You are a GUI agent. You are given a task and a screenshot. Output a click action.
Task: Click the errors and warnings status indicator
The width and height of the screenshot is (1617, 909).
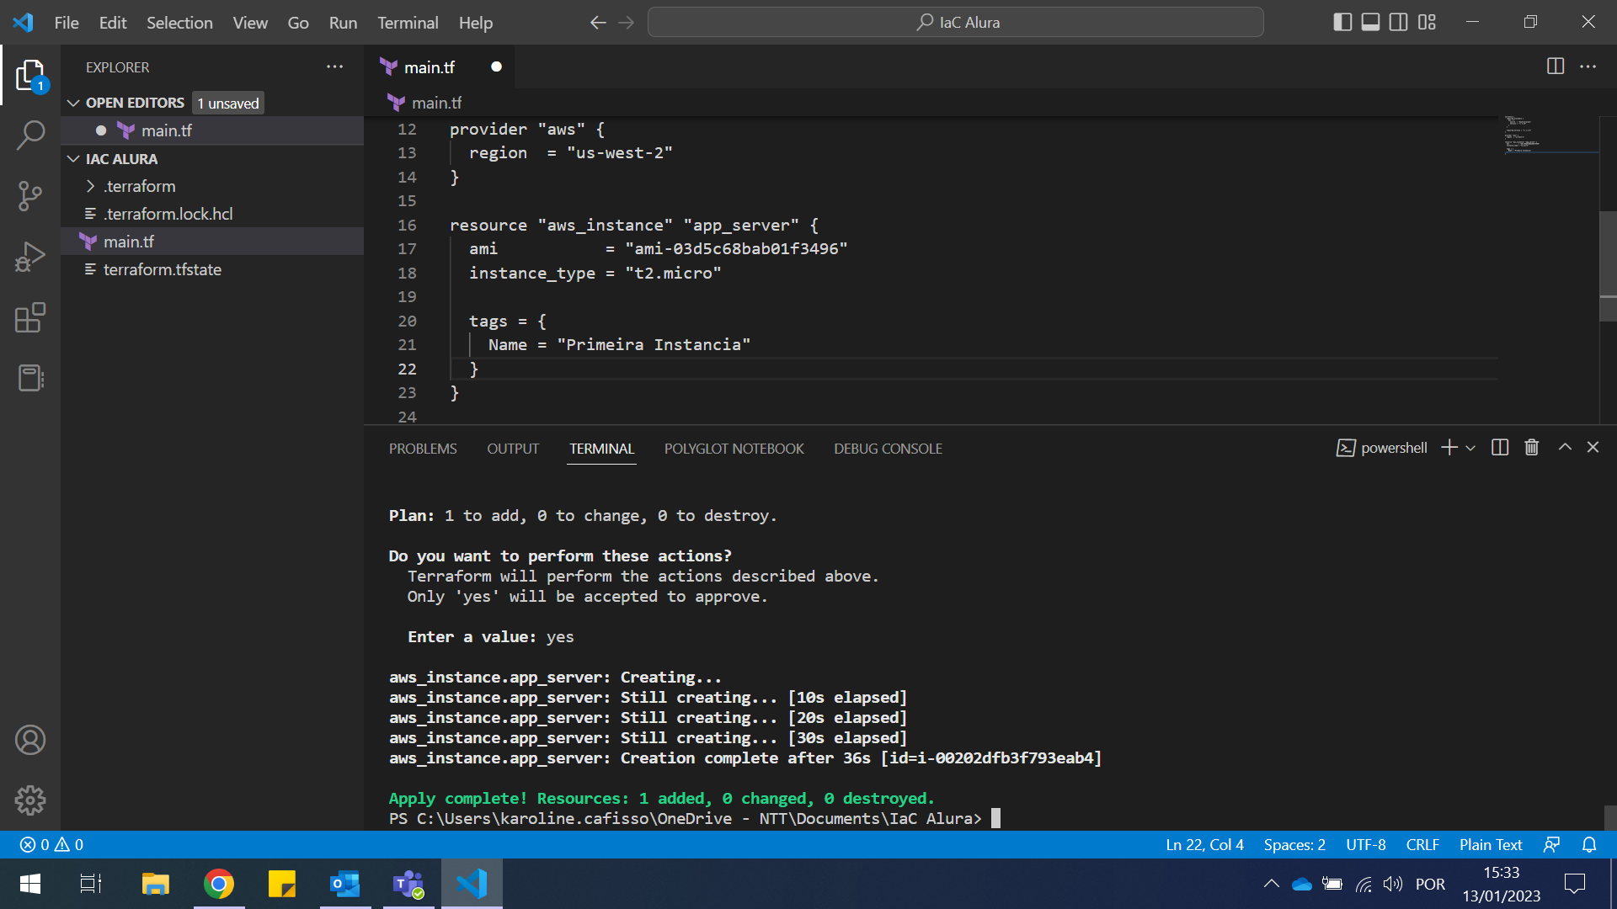pyautogui.click(x=51, y=844)
